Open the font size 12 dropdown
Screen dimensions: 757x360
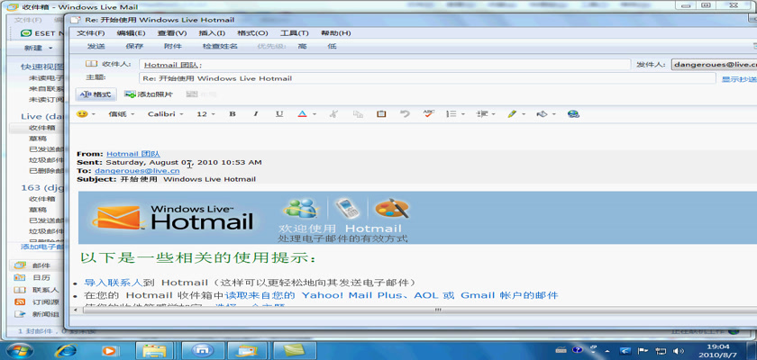(206, 114)
